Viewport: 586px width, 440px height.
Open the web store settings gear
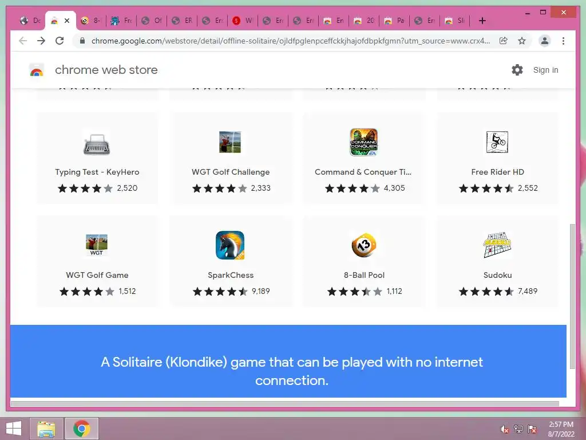[x=517, y=70]
